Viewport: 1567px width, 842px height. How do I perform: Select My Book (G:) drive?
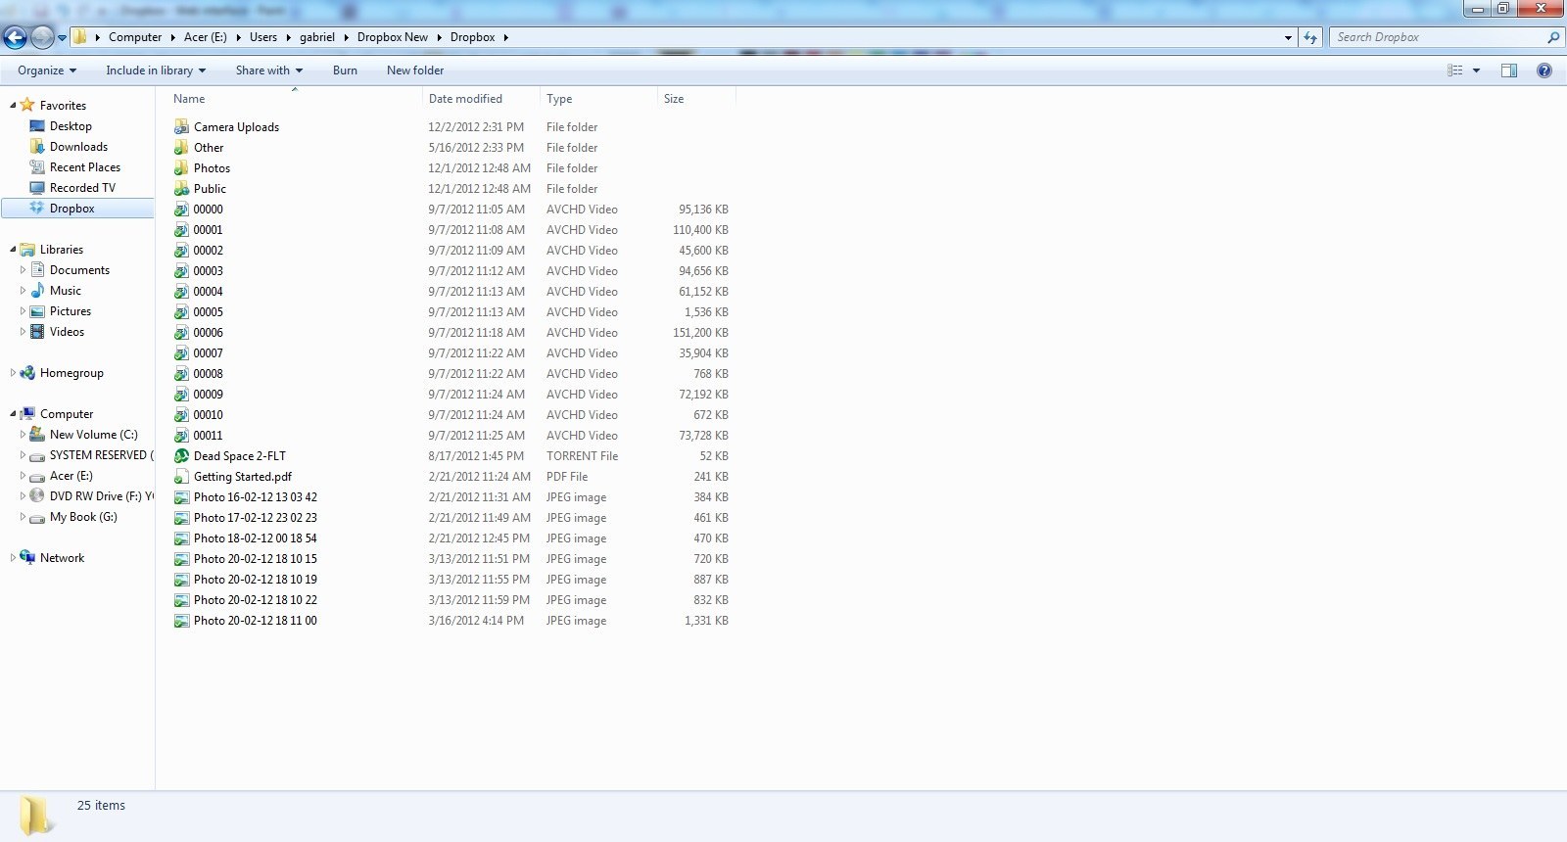coord(83,517)
